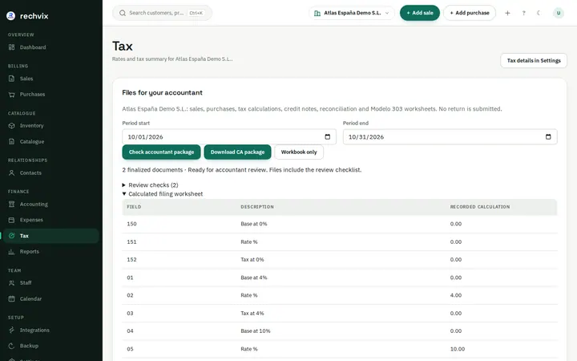The image size is (577, 361).
Task: Click the Expenses sidebar icon
Action: point(12,220)
